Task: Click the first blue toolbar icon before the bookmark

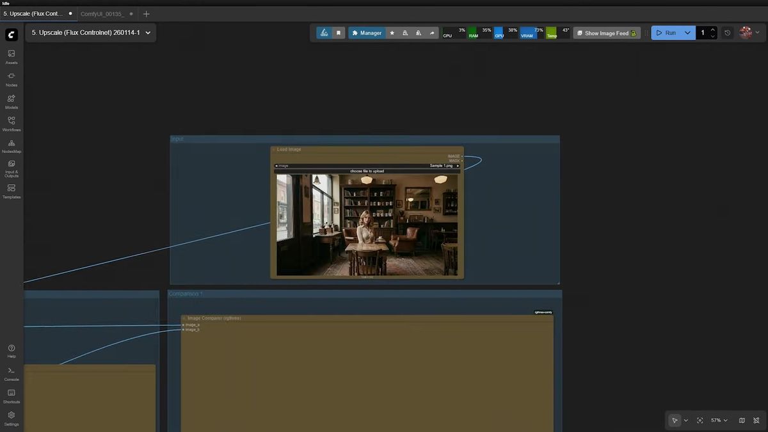Action: coord(324,33)
